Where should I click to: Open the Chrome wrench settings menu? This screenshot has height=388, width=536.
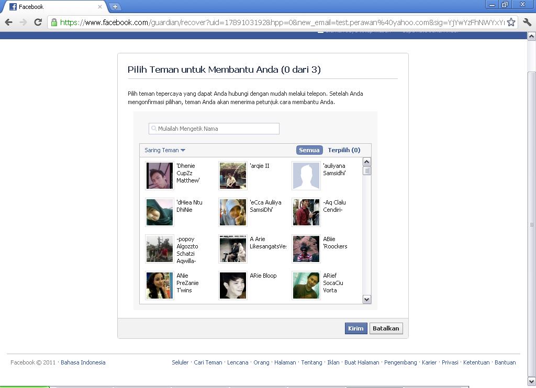tap(527, 22)
